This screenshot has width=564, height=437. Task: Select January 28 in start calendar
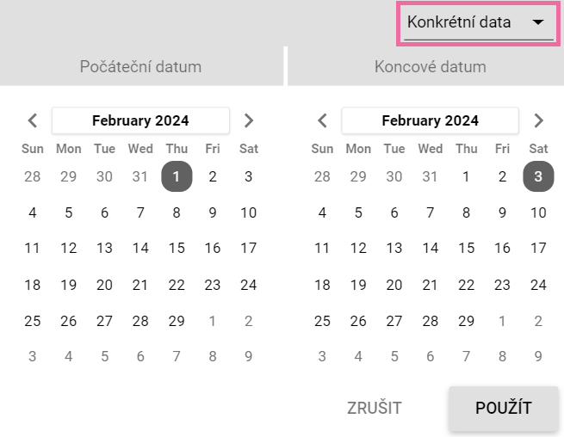point(33,177)
